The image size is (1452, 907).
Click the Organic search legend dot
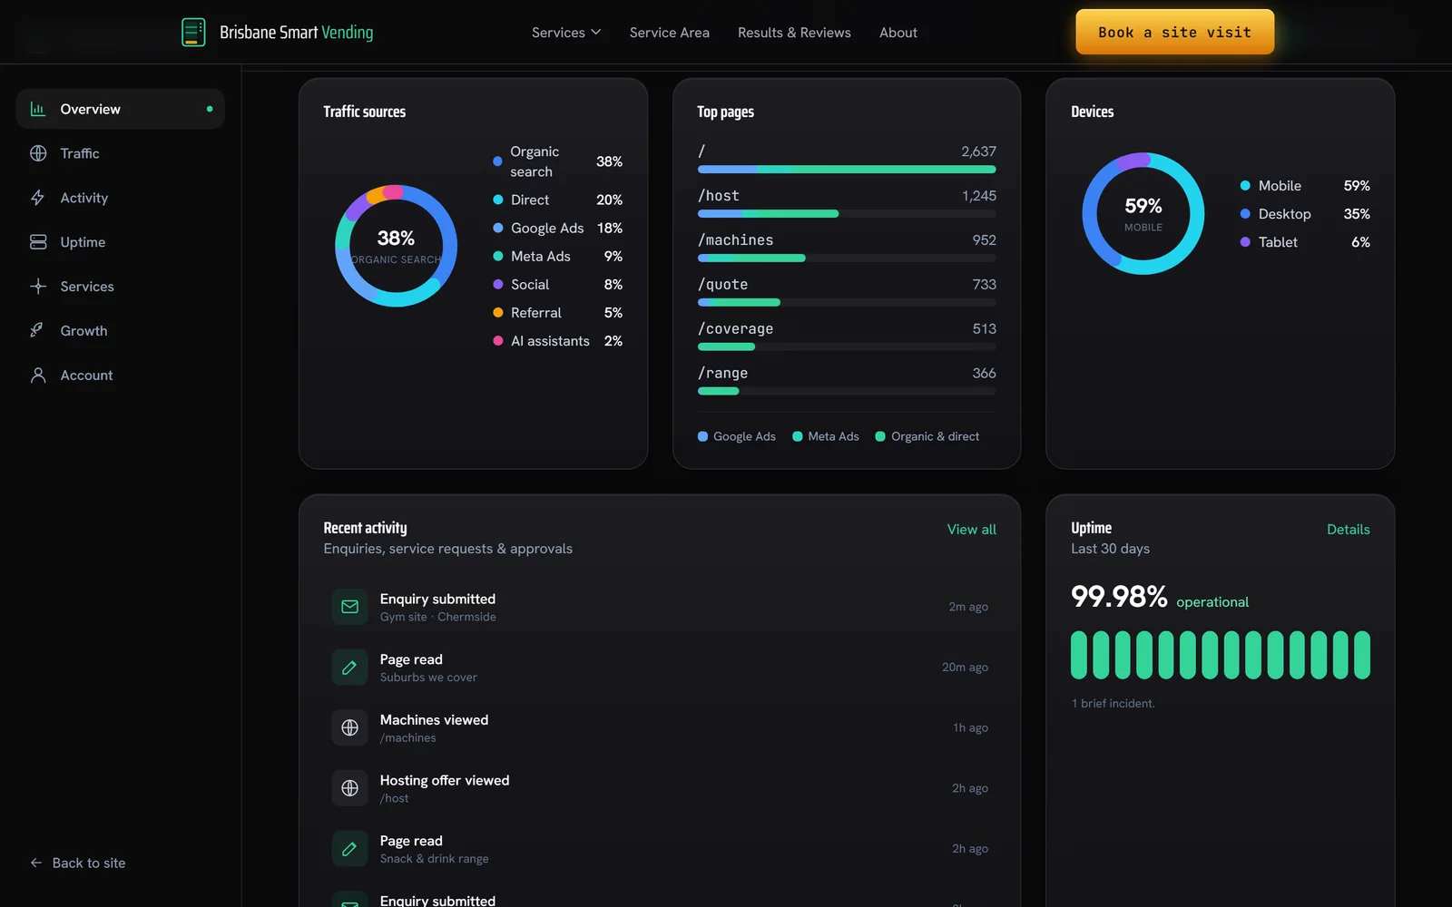click(497, 161)
